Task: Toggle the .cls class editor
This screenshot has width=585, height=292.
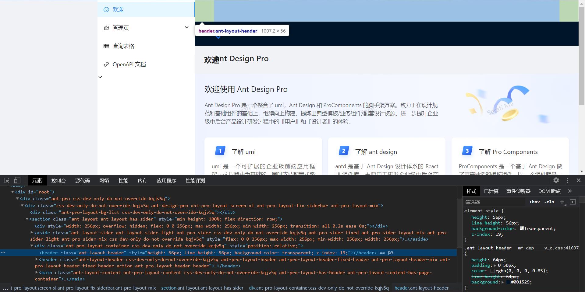Action: click(x=549, y=202)
